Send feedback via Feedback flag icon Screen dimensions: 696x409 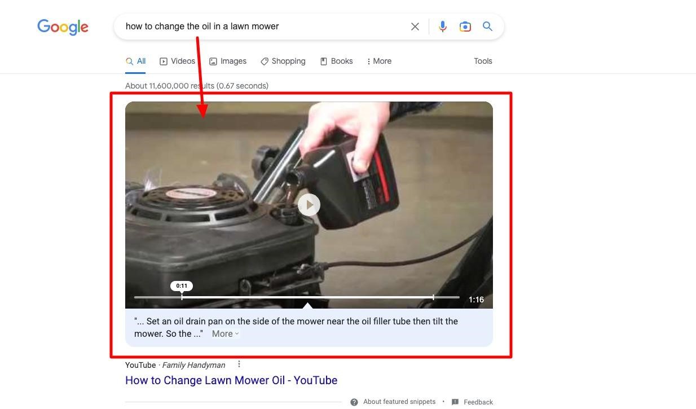[x=455, y=402]
